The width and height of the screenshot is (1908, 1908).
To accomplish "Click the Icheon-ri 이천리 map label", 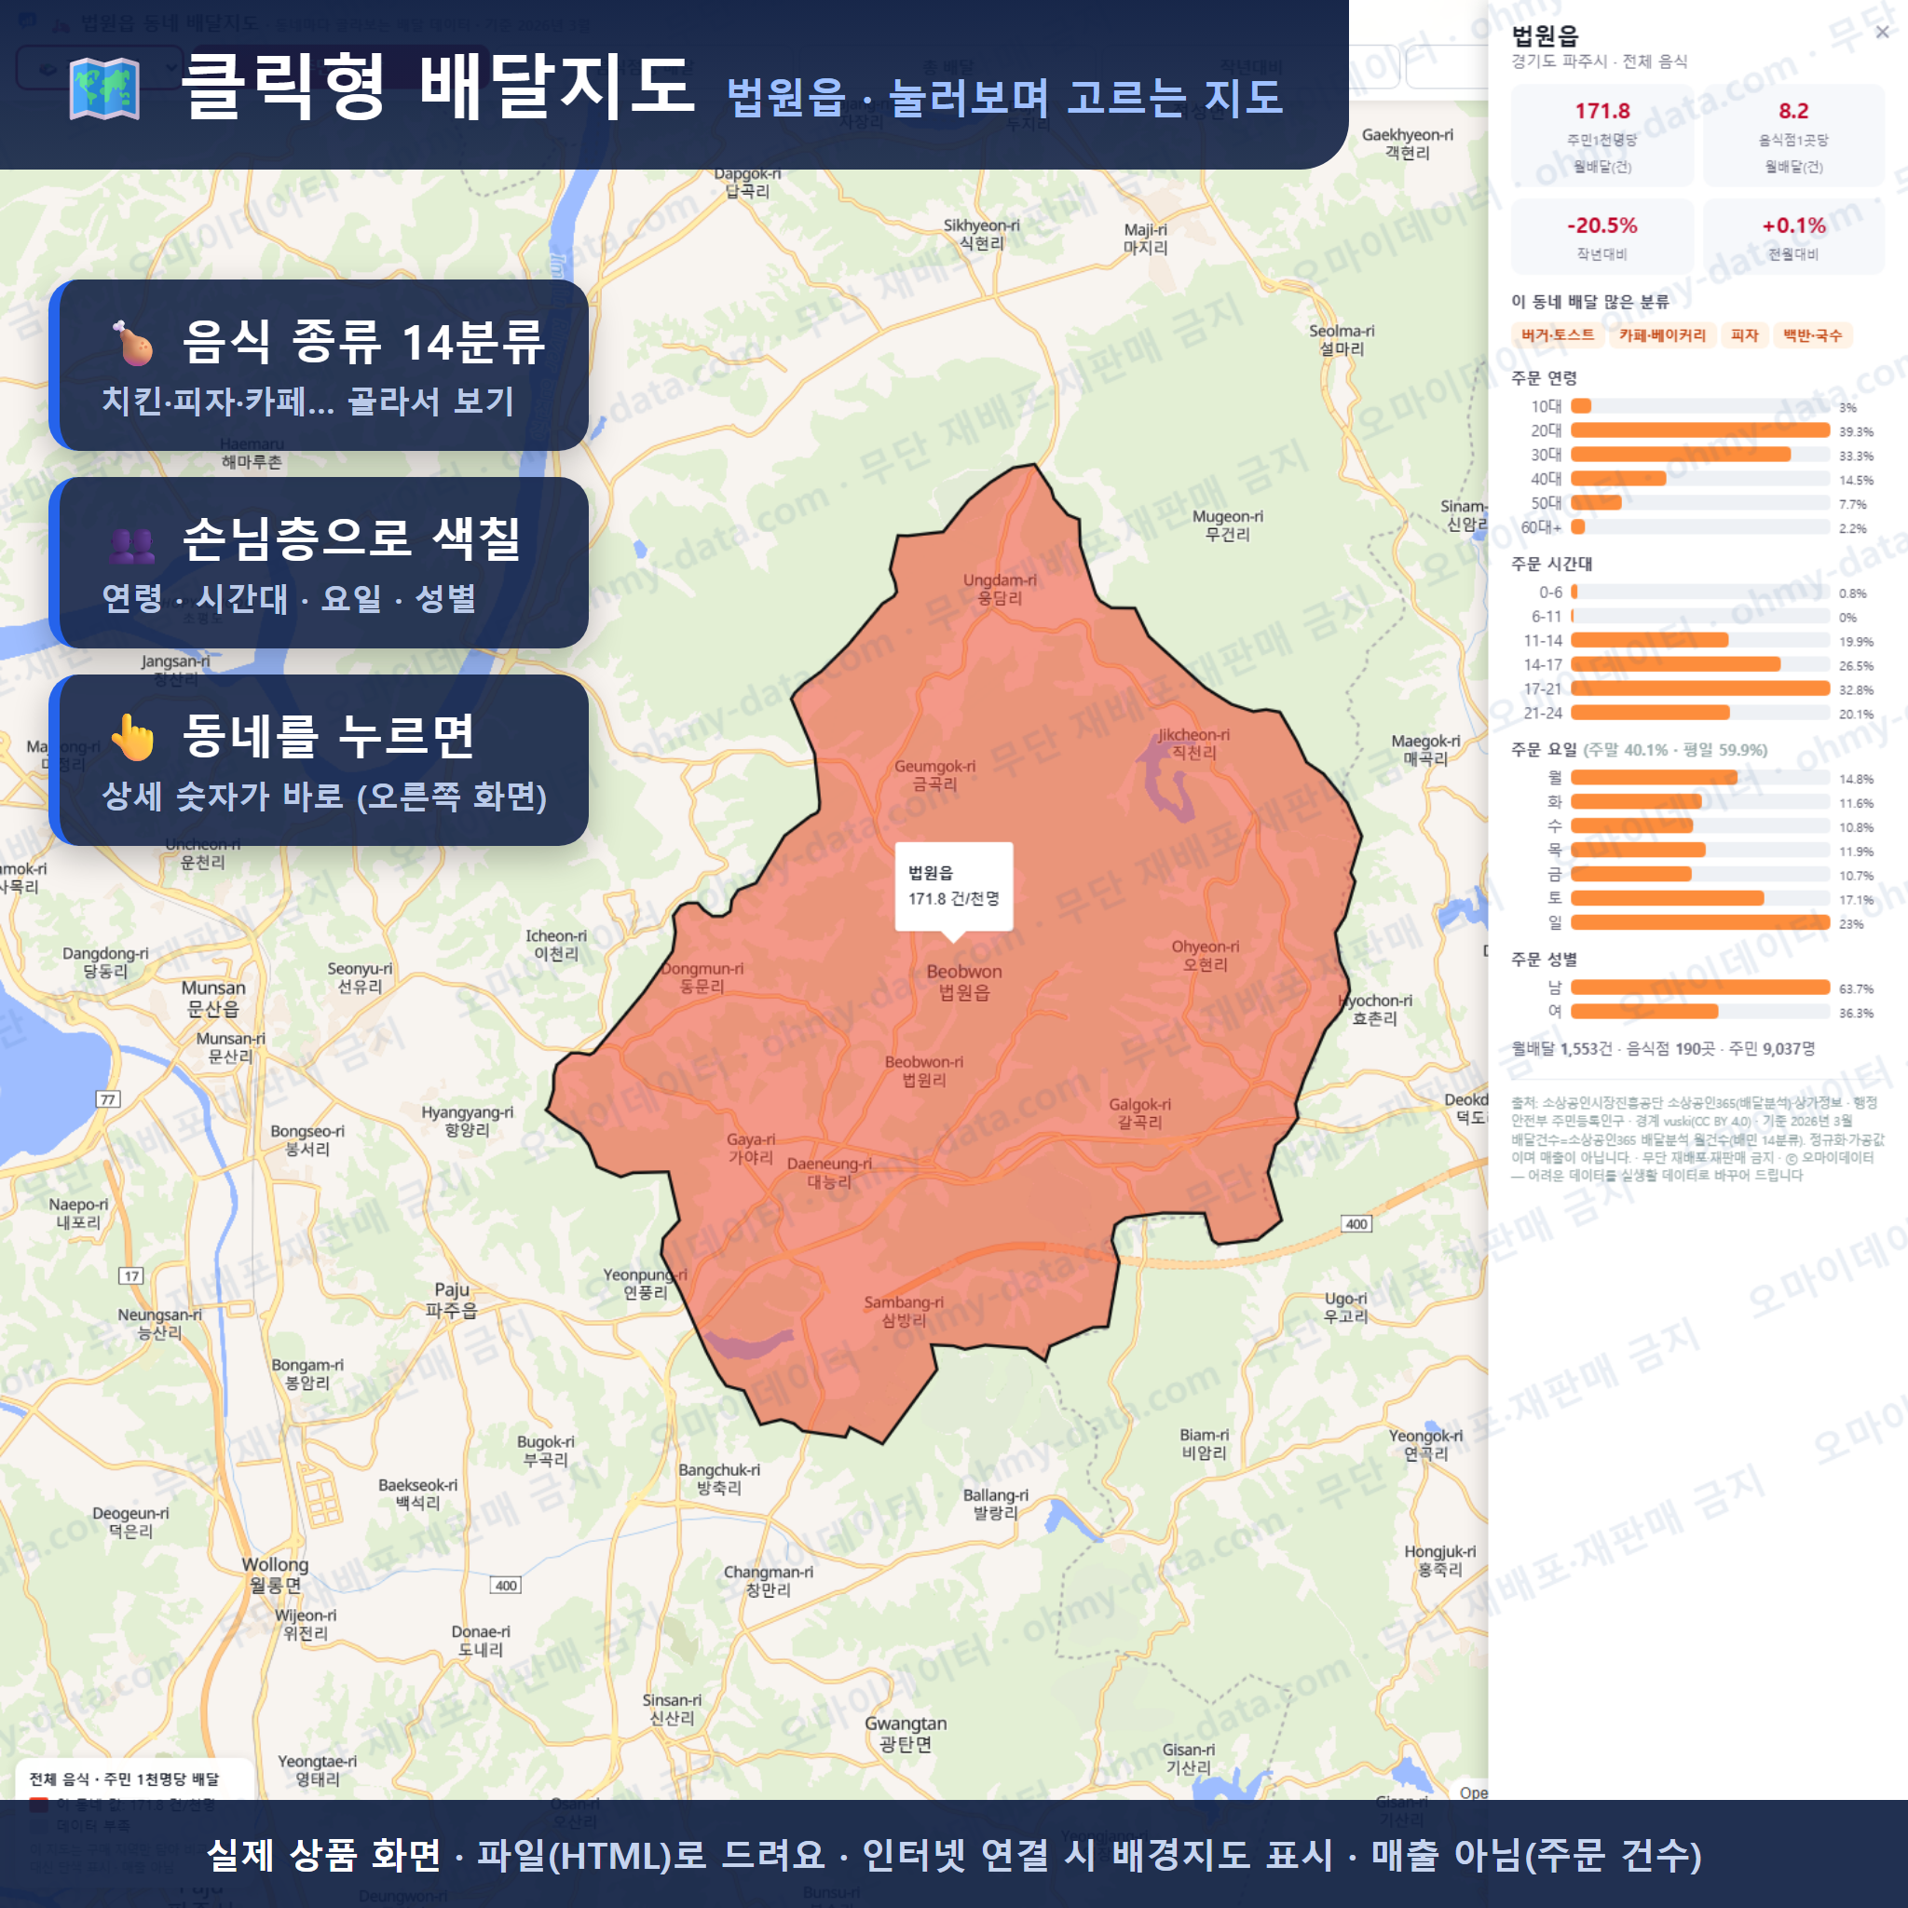I will pos(555,944).
